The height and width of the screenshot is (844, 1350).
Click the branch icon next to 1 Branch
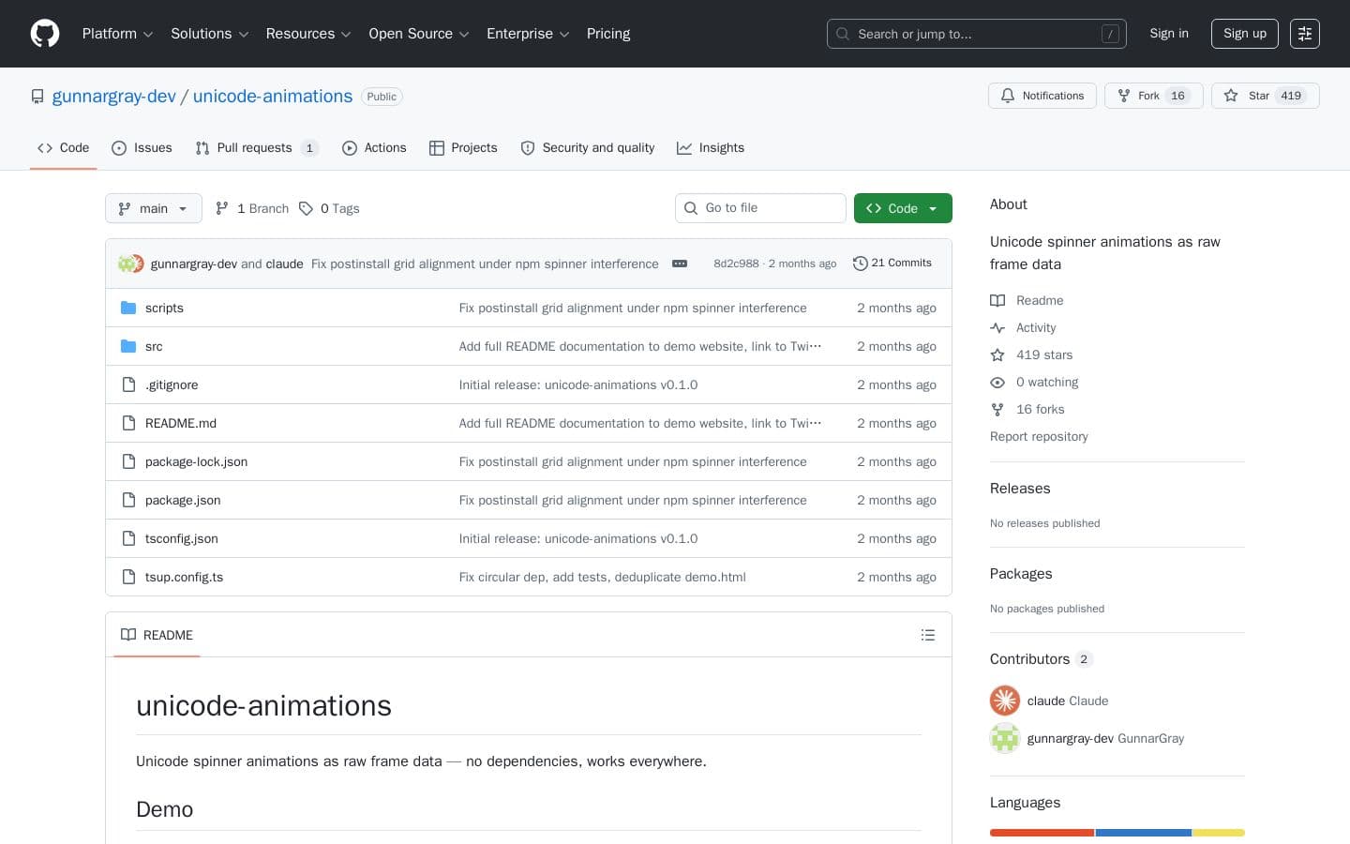point(222,208)
